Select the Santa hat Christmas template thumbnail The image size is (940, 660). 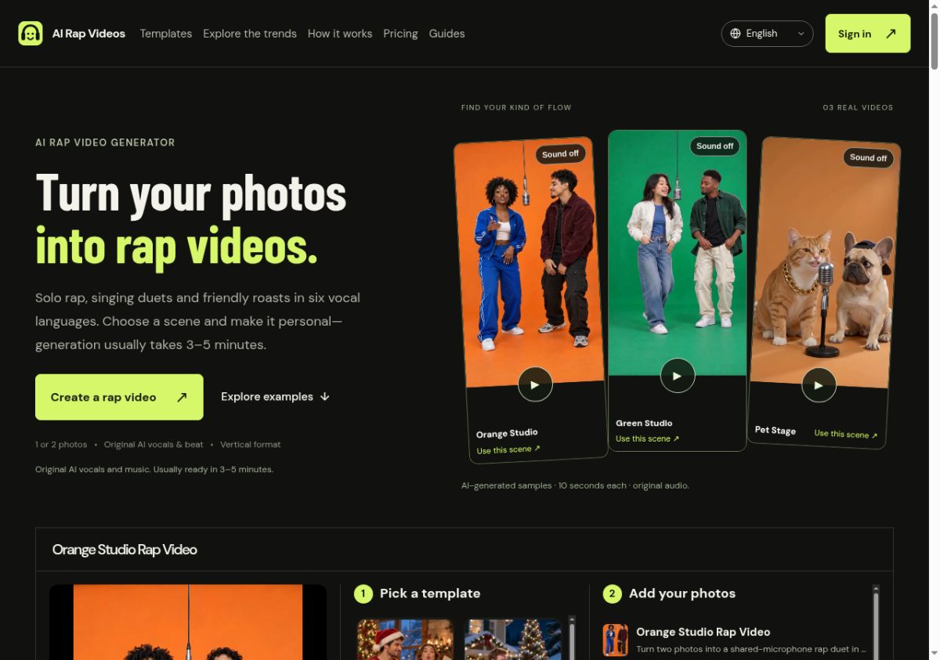[405, 640]
